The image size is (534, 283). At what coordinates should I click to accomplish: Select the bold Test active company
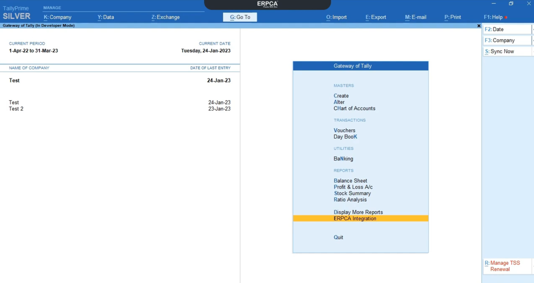click(x=120, y=80)
